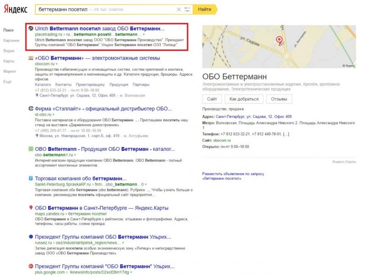Open favicon of placetrading.ru result
The image size is (366, 275).
pos(31,28)
